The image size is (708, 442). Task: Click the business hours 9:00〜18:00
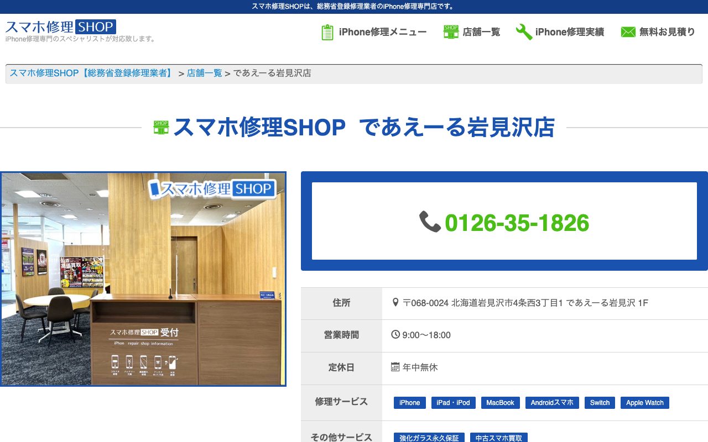pos(426,335)
